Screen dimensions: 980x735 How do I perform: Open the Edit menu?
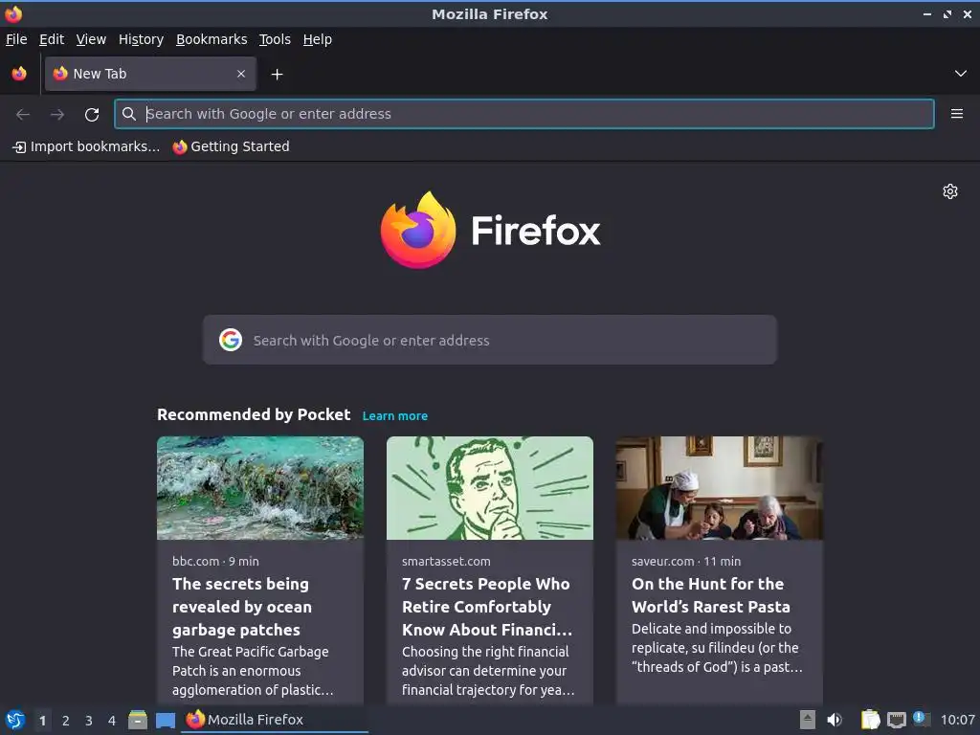52,39
